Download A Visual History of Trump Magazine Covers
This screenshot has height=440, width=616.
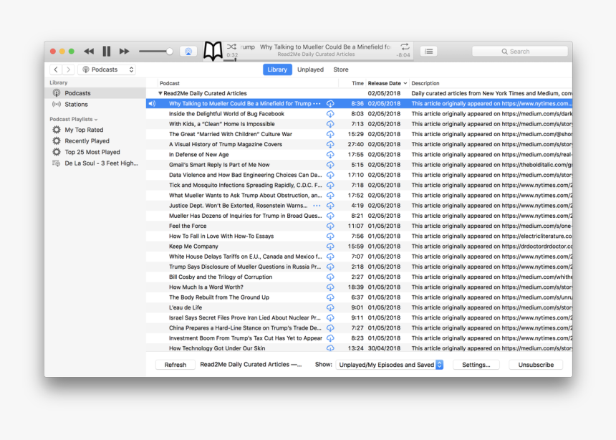330,145
